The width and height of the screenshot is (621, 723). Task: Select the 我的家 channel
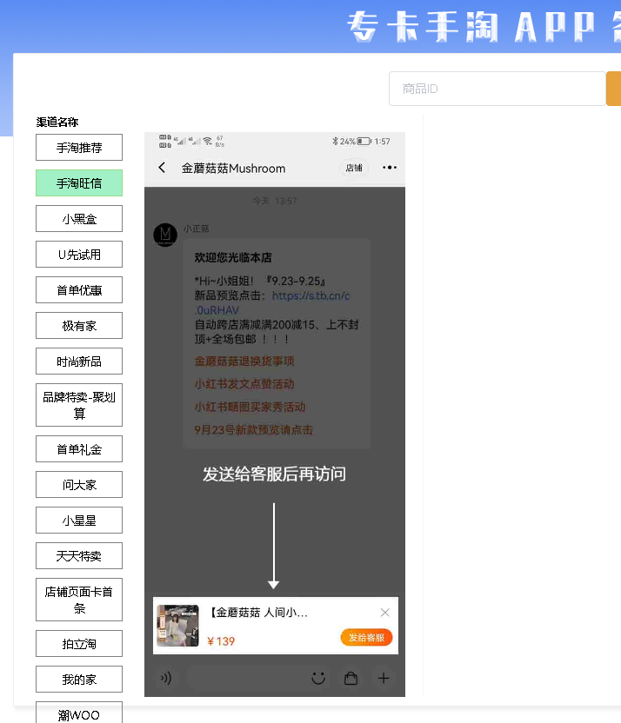[79, 680]
